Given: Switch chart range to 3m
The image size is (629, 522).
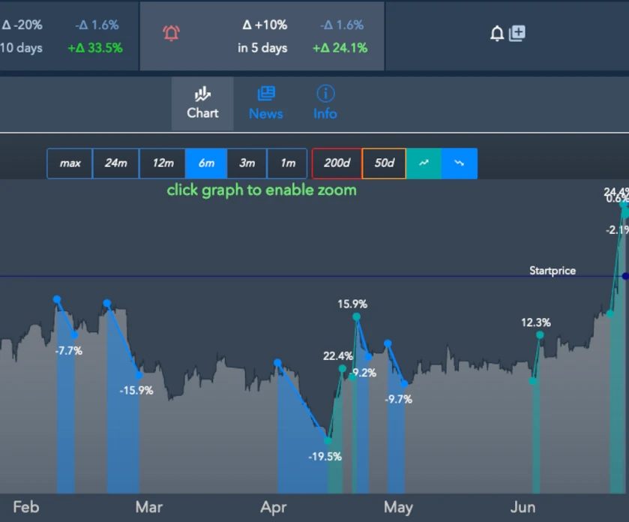Looking at the screenshot, I should click(247, 163).
